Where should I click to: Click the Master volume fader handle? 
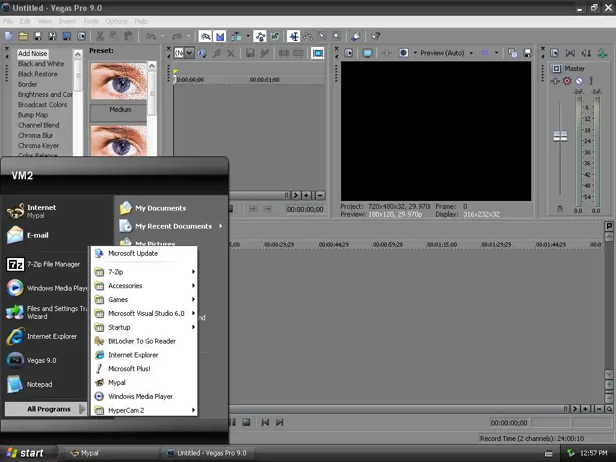click(x=560, y=137)
